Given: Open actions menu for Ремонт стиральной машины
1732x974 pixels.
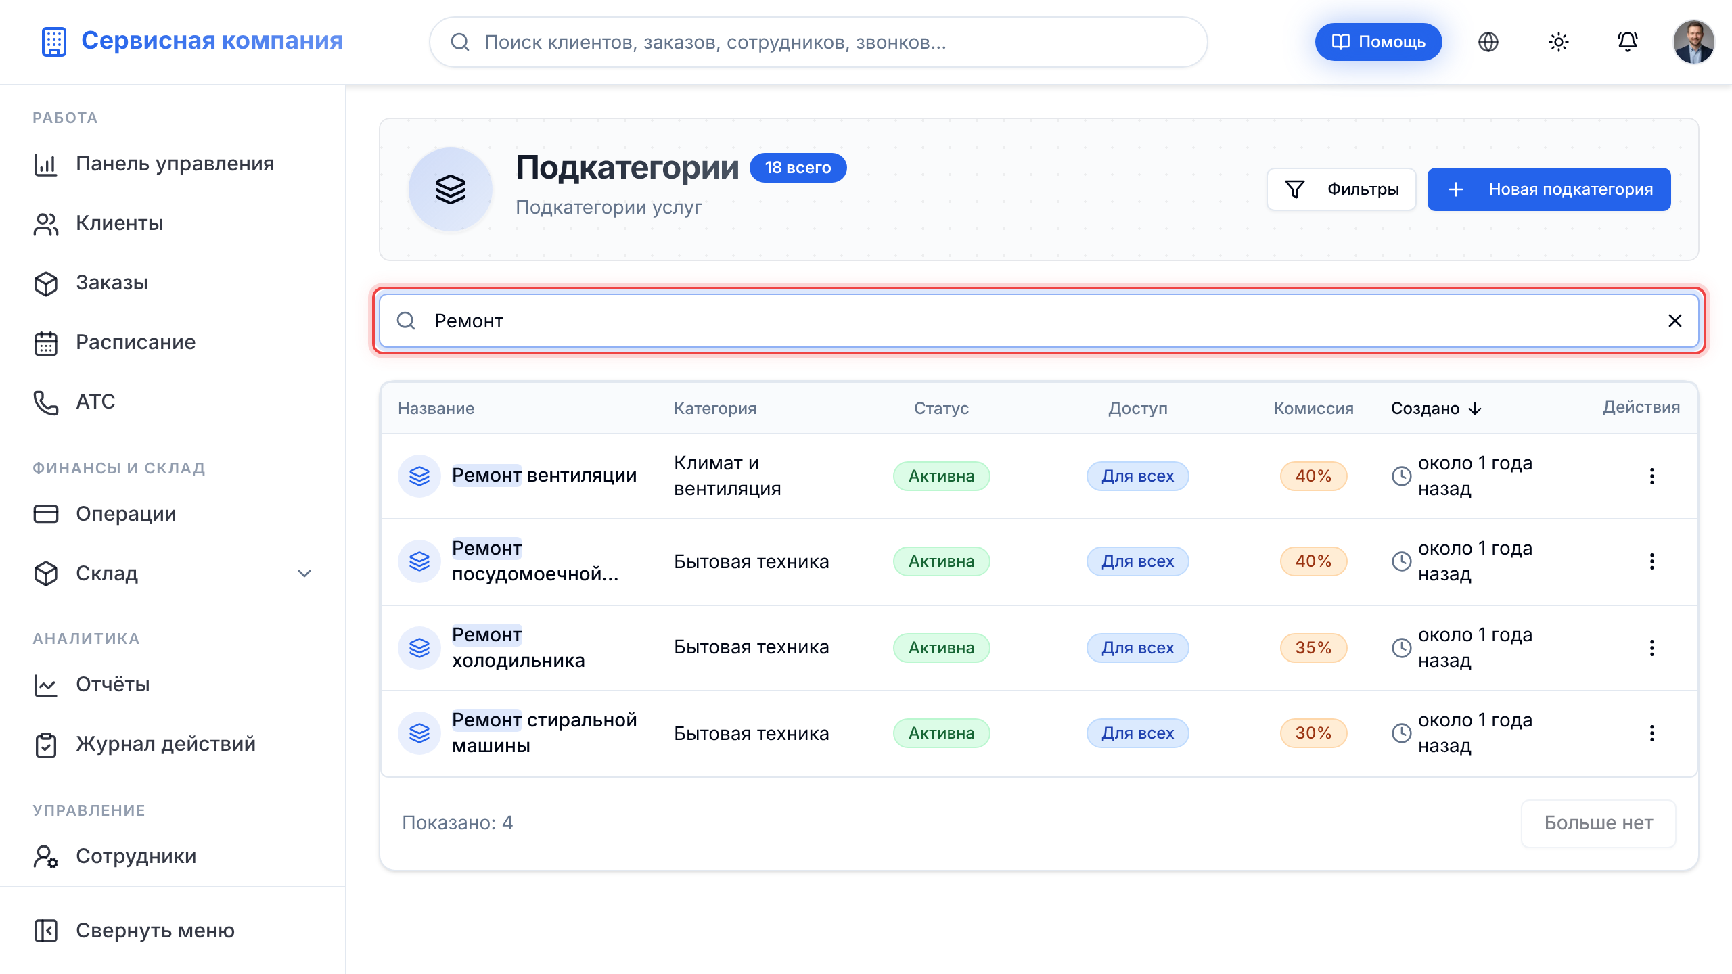Looking at the screenshot, I should [x=1651, y=733].
